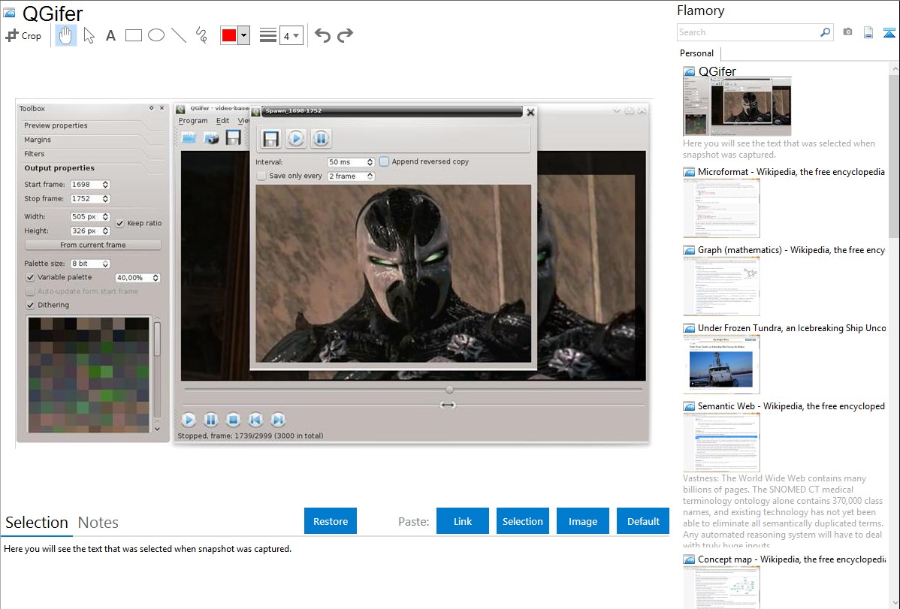Open the Microformat Wikipedia snapshot title
Screen dimensions: 900x609
tap(791, 172)
